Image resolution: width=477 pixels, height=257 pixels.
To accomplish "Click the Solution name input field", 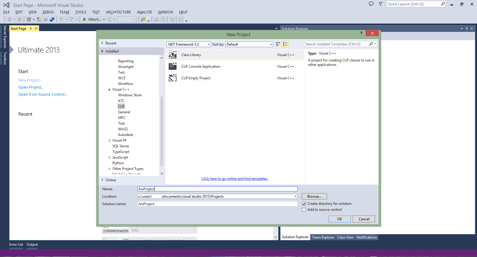I will (217, 204).
